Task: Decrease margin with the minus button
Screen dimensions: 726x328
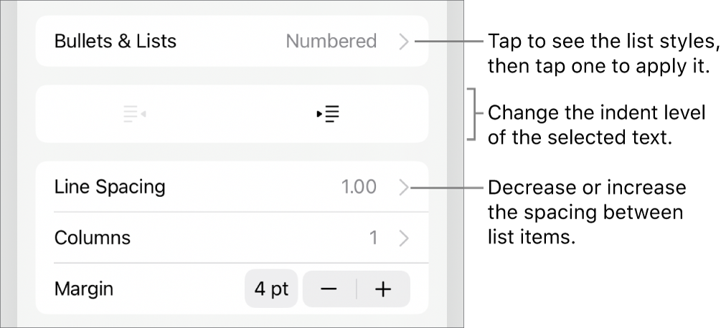Action: pyautogui.click(x=329, y=289)
